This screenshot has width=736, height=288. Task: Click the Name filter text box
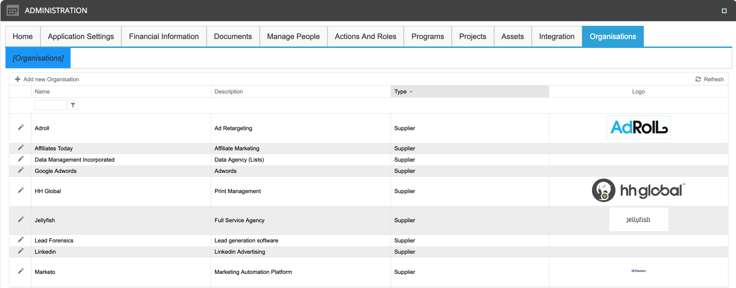(50, 105)
